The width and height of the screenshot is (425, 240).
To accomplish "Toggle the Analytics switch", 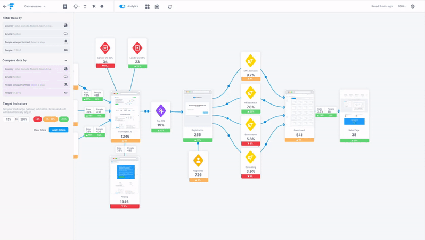I will tap(122, 6).
